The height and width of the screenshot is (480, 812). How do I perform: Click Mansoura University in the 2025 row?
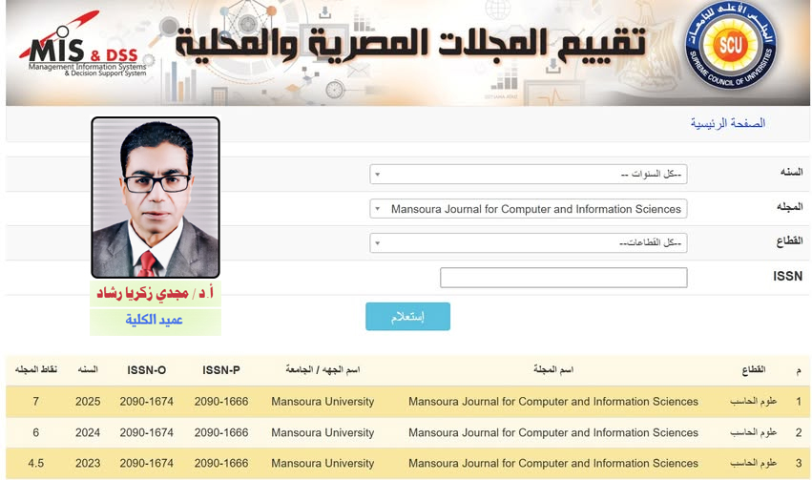tap(323, 402)
